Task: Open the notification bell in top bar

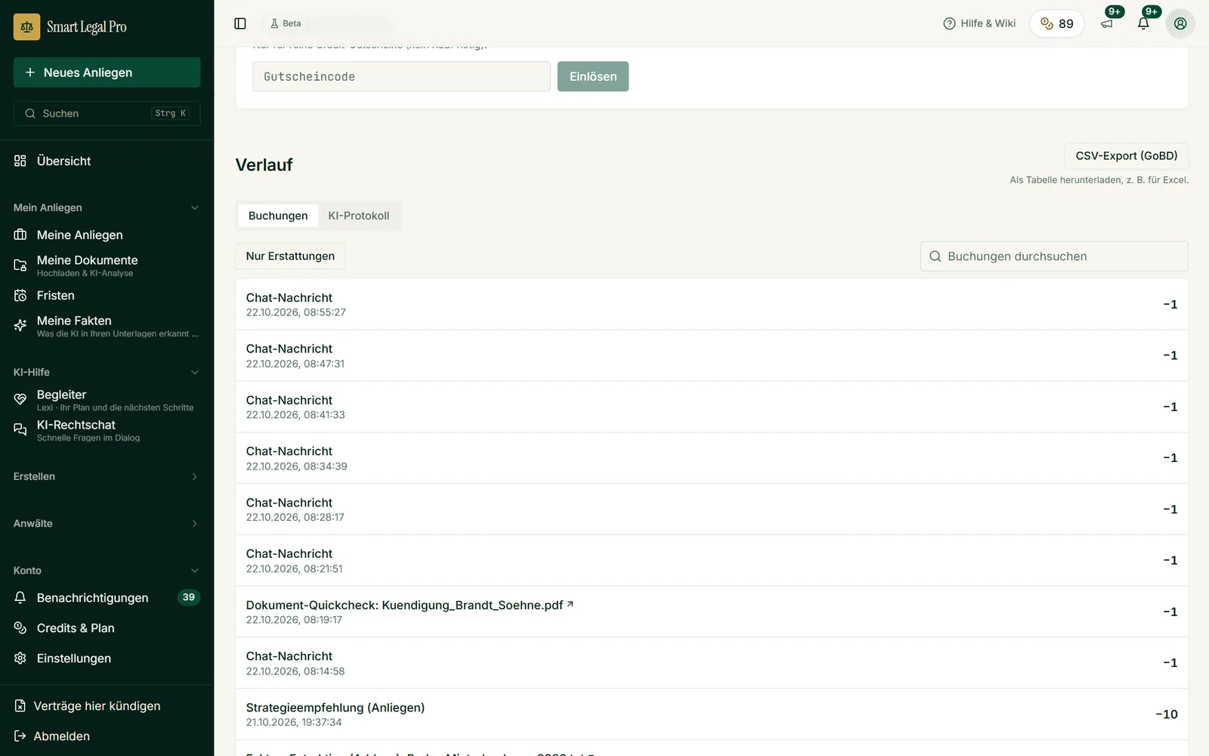Action: 1143,23
